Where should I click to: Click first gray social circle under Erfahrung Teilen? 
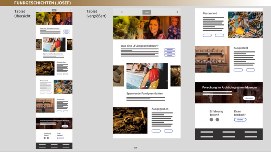pos(211,120)
